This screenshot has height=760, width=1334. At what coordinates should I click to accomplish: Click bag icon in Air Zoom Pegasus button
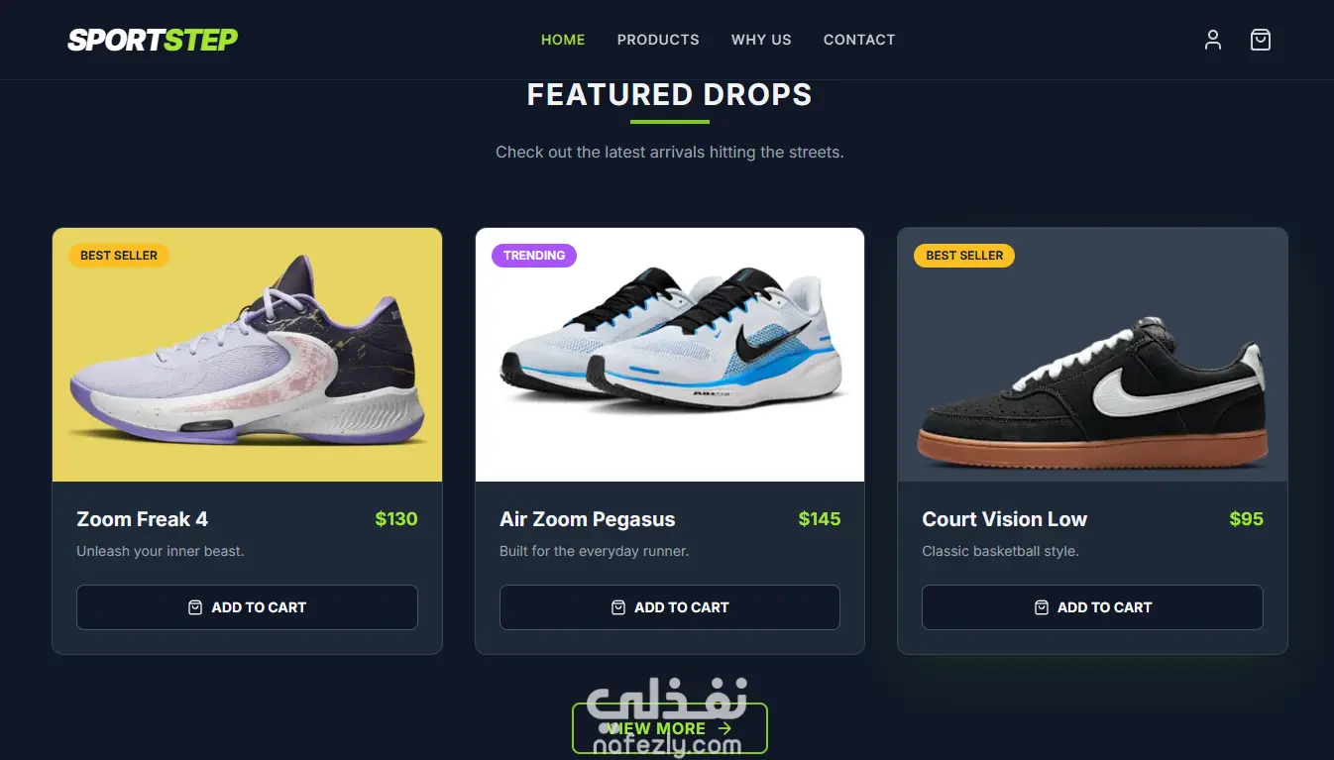point(618,607)
